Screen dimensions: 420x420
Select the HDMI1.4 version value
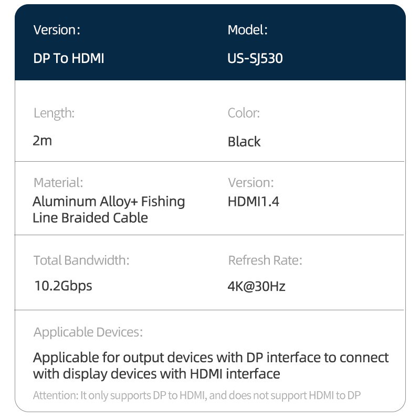pyautogui.click(x=254, y=202)
